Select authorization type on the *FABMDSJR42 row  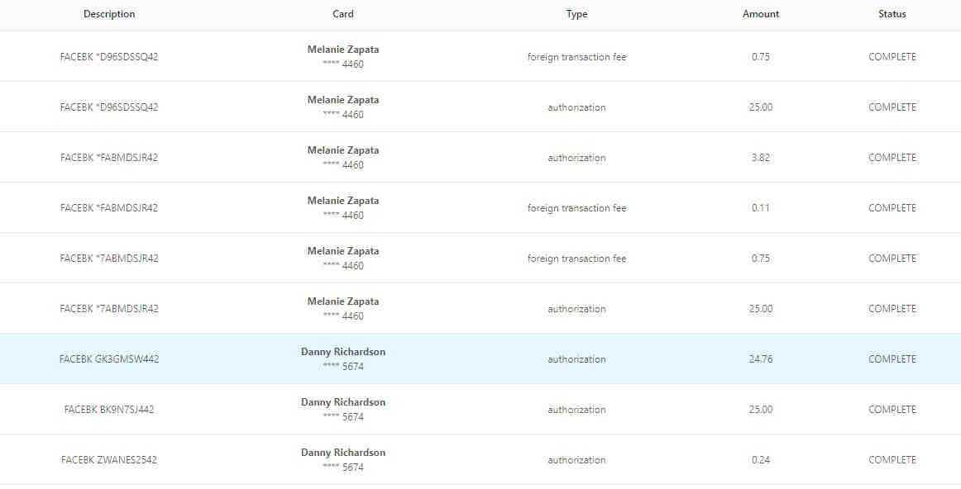point(576,158)
